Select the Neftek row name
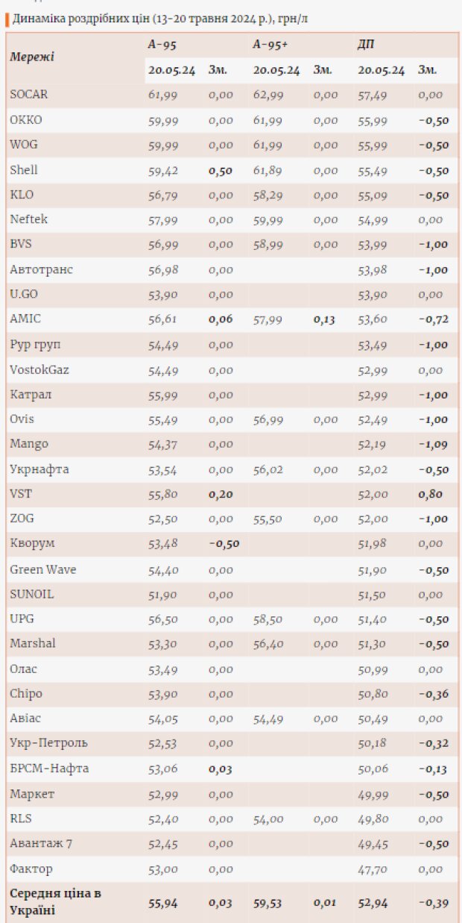462x923 pixels. click(28, 219)
